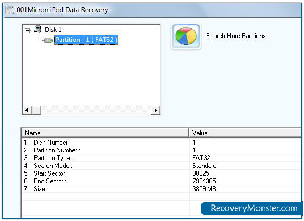Click the right arrow of tree scrollbar
This screenshot has width=304, height=221.
(x=155, y=110)
